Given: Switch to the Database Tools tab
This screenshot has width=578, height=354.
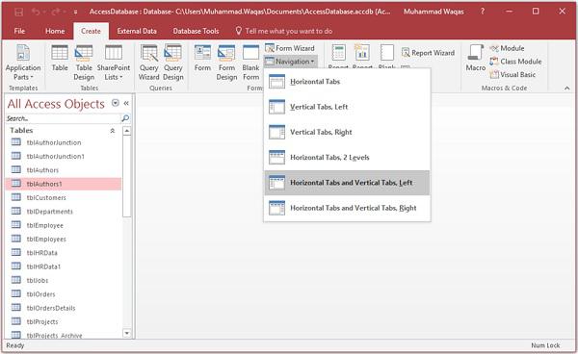Looking at the screenshot, I should pyautogui.click(x=196, y=31).
